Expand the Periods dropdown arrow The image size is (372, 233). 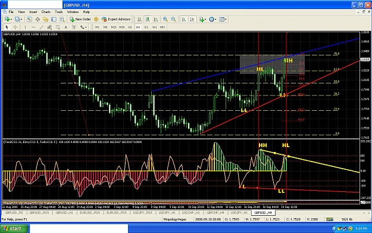[x=215, y=19]
